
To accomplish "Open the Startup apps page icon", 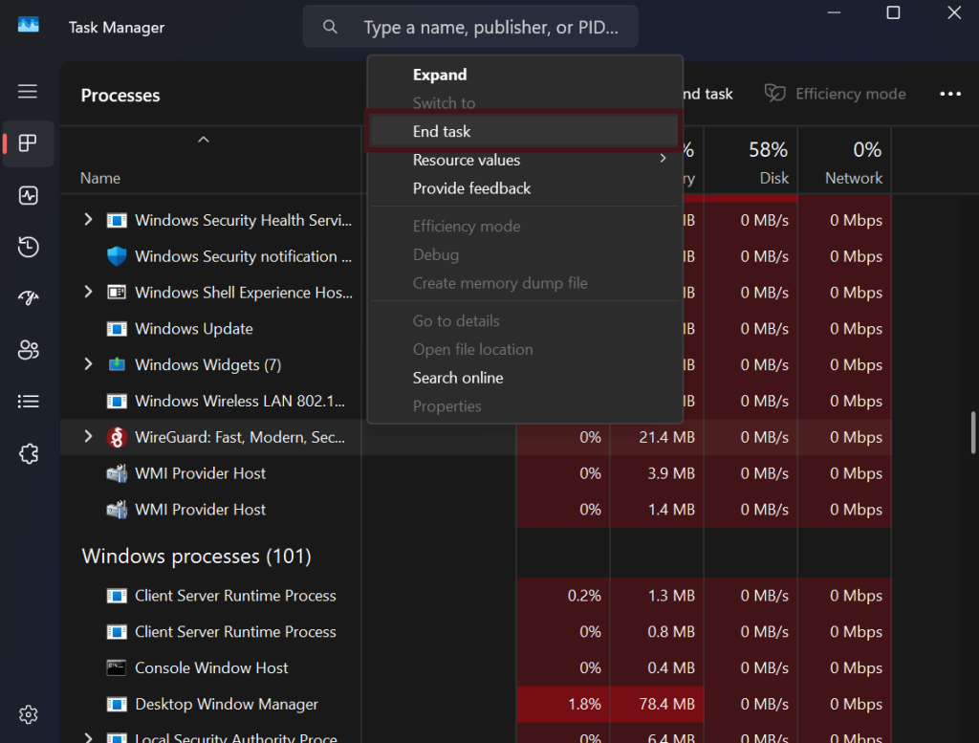I will click(28, 299).
